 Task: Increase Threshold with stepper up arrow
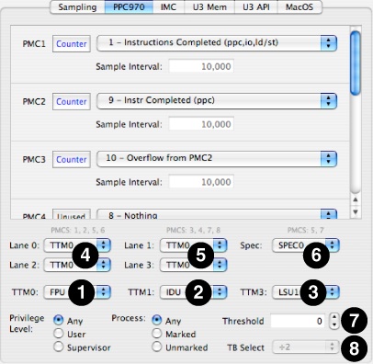pyautogui.click(x=334, y=317)
